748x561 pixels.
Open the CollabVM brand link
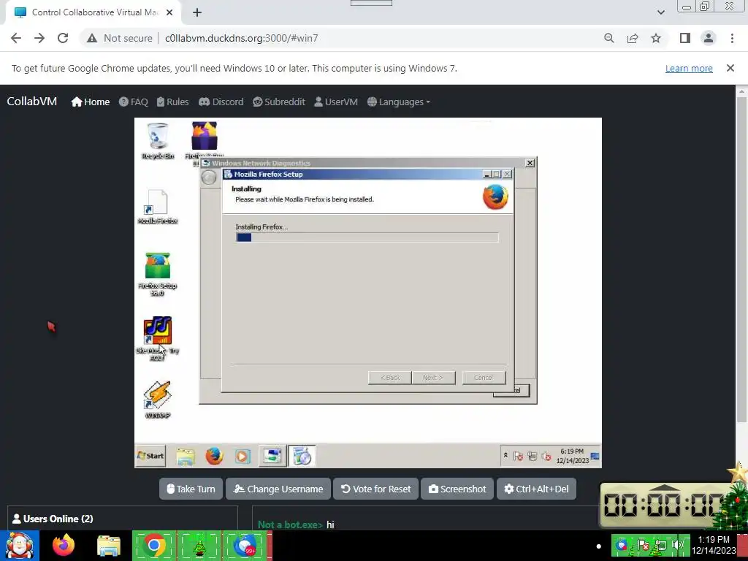pyautogui.click(x=32, y=101)
